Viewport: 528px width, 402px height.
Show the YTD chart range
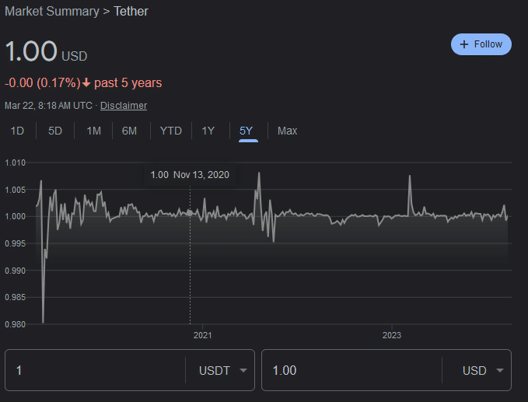click(x=171, y=131)
